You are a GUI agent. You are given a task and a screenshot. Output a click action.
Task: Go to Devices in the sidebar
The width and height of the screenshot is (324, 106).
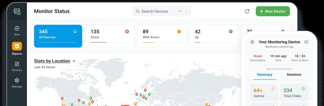point(17,67)
